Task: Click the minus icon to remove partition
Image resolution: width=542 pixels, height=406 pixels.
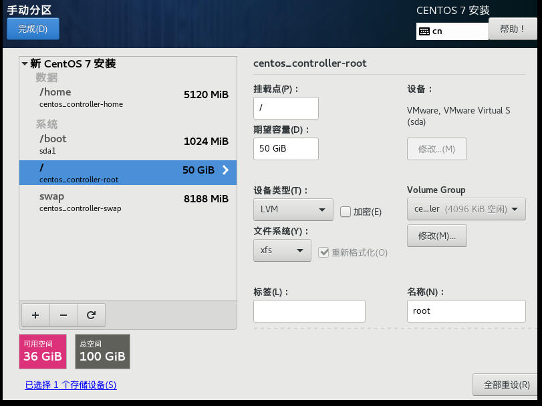Action: coord(63,315)
